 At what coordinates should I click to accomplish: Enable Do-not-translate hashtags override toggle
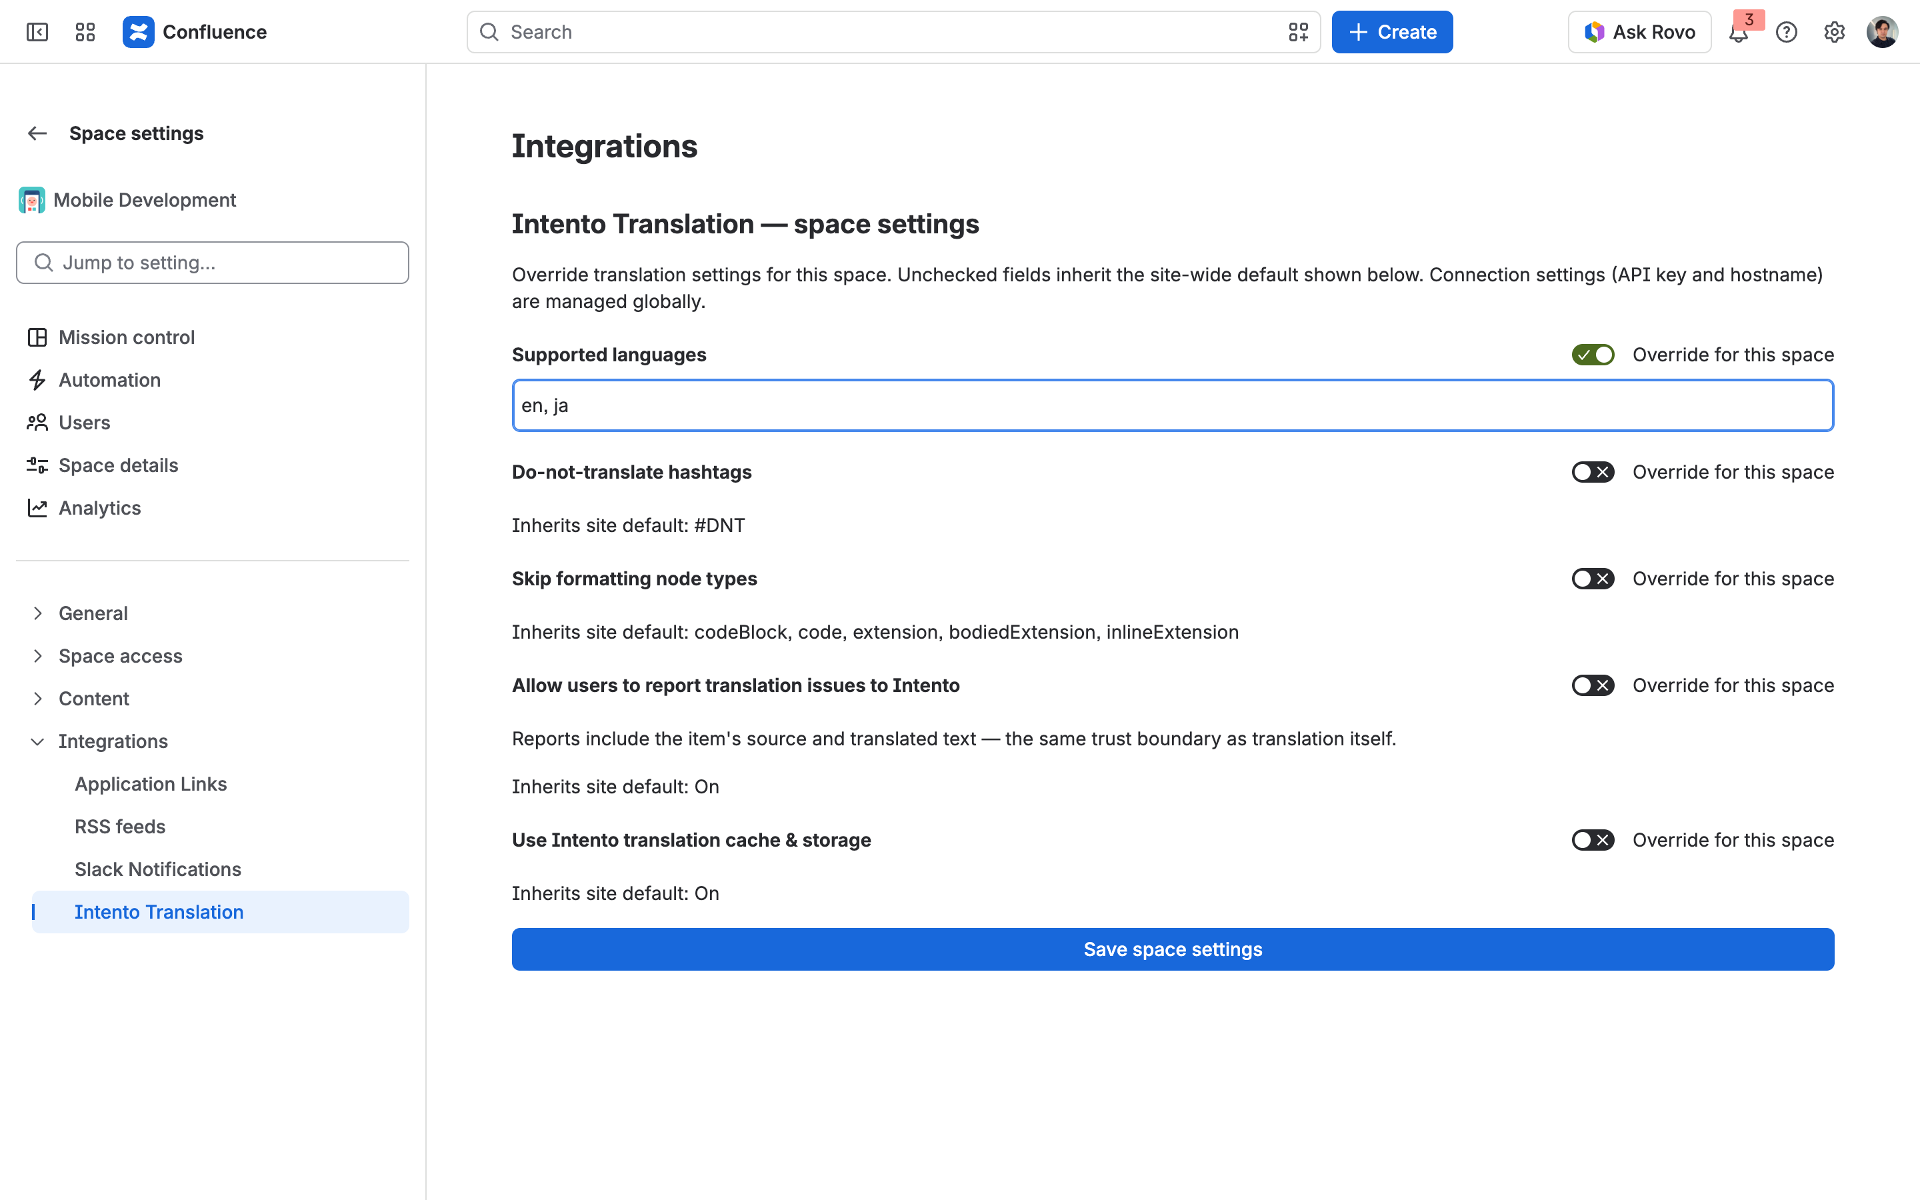(x=1593, y=472)
